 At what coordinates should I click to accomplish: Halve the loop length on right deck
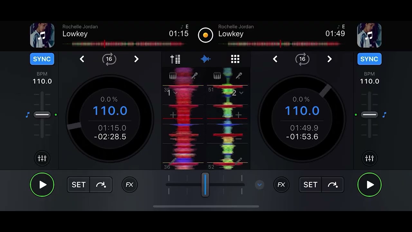[275, 59]
